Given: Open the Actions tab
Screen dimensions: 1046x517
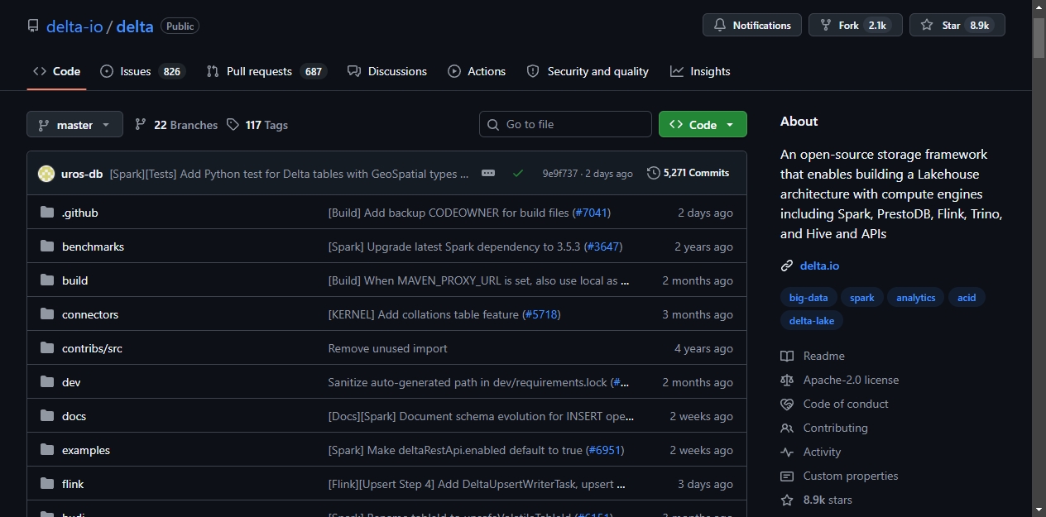Looking at the screenshot, I should pyautogui.click(x=477, y=71).
